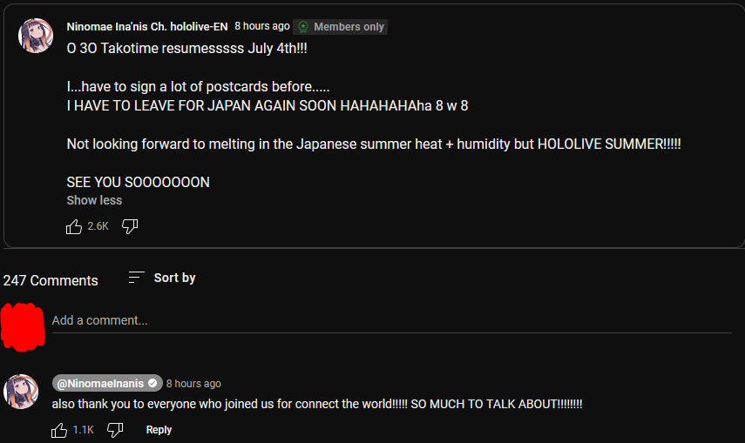Dislike the Takotime community post

point(130,226)
